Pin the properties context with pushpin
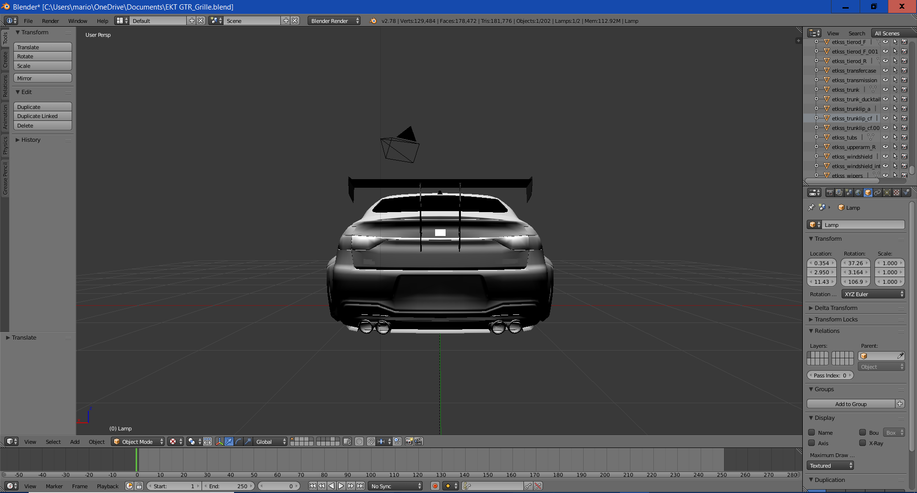The width and height of the screenshot is (917, 493). tap(811, 207)
